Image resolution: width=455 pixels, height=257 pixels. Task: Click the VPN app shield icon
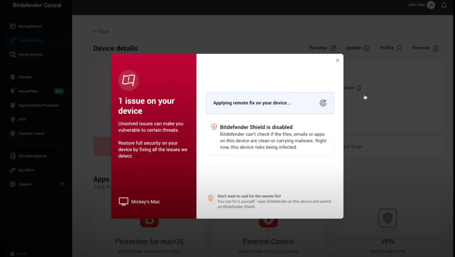[387, 218]
